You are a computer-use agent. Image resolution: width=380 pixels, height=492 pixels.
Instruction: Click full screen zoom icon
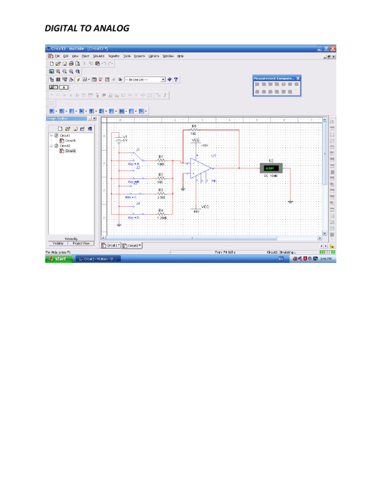(x=51, y=72)
